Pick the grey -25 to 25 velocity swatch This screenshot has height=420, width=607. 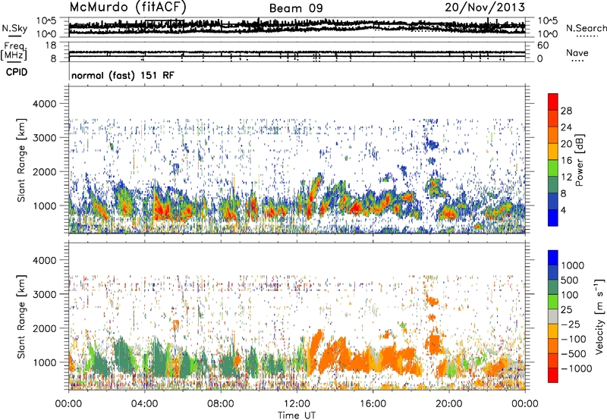coord(553,317)
